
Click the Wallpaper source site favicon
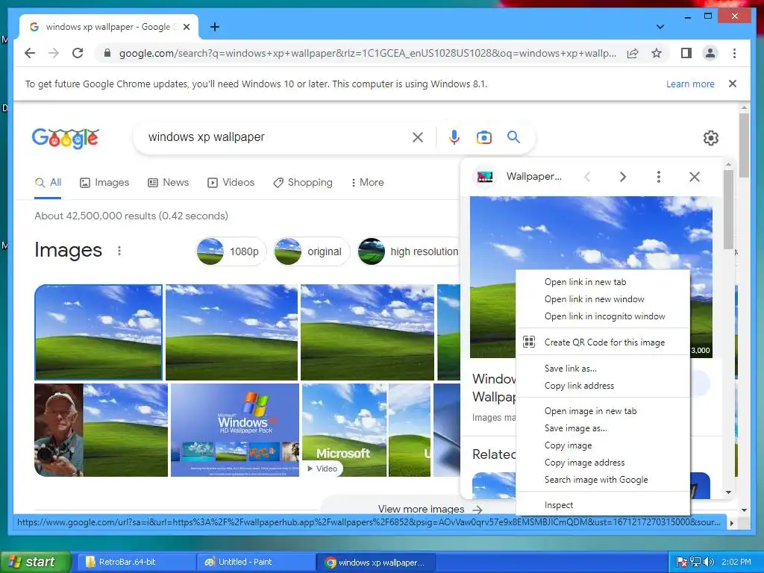coord(484,176)
